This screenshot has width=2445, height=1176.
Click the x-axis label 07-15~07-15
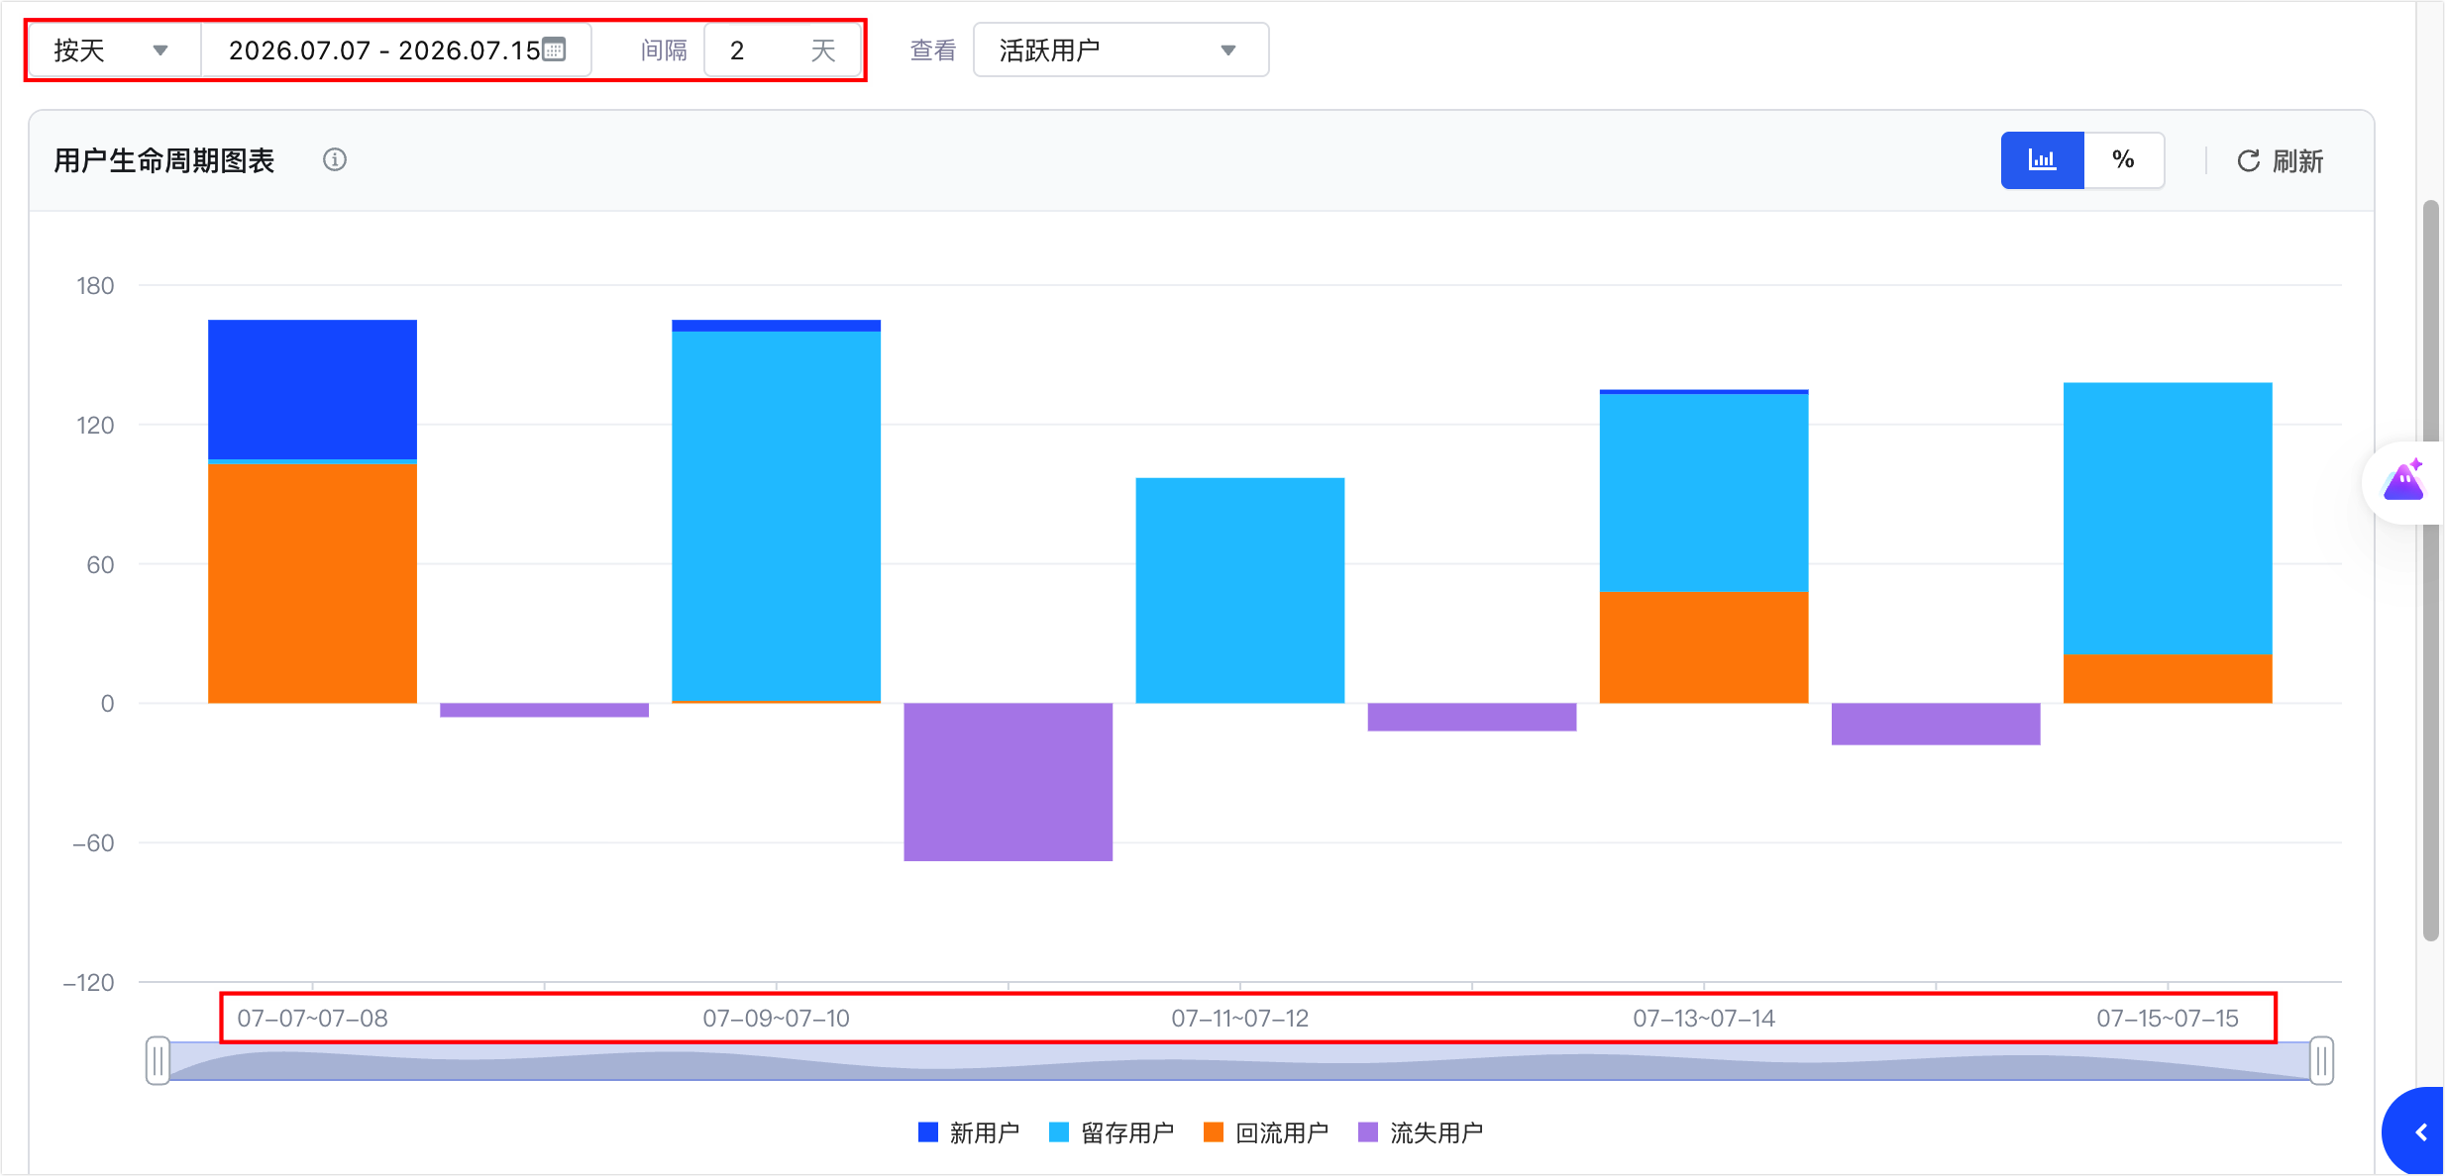(2168, 1019)
